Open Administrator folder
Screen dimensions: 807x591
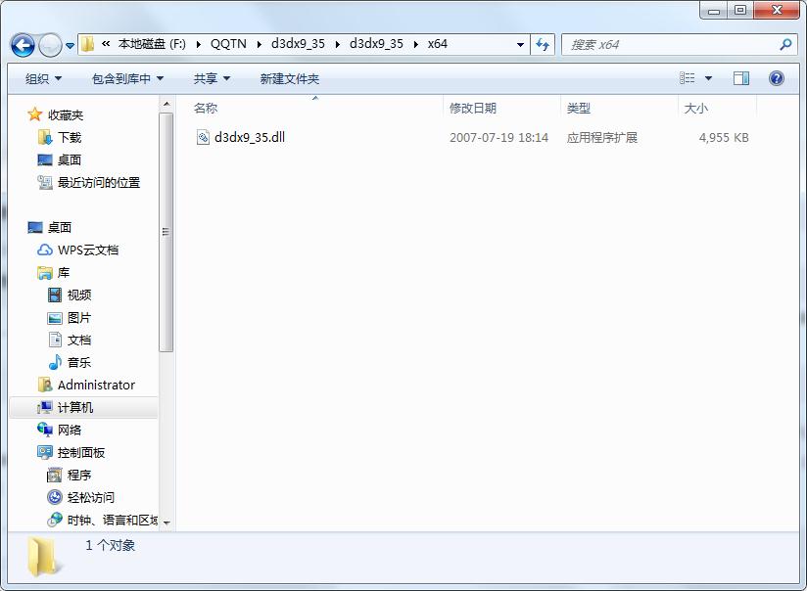96,385
